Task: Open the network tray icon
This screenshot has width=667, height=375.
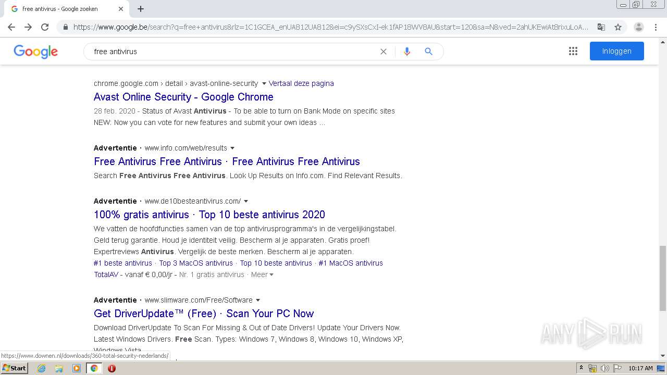Action: click(x=592, y=368)
